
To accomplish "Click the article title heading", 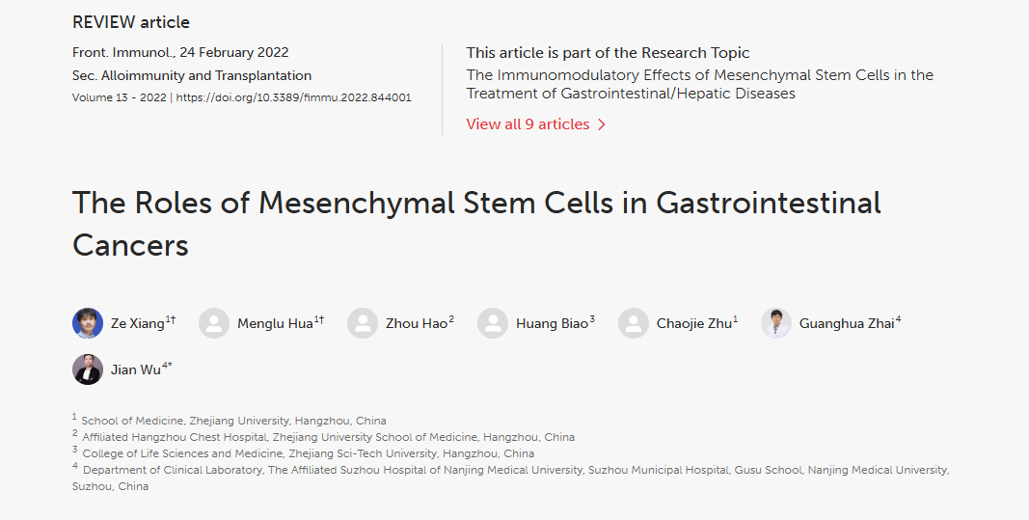I will pos(476,223).
